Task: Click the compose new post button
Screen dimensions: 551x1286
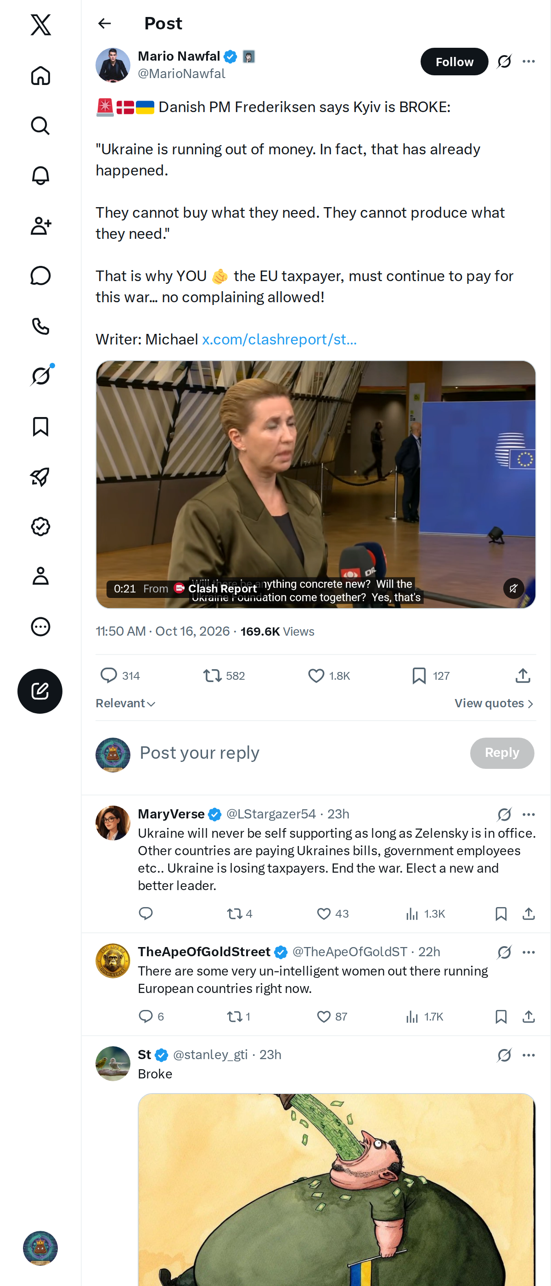Action: tap(40, 691)
